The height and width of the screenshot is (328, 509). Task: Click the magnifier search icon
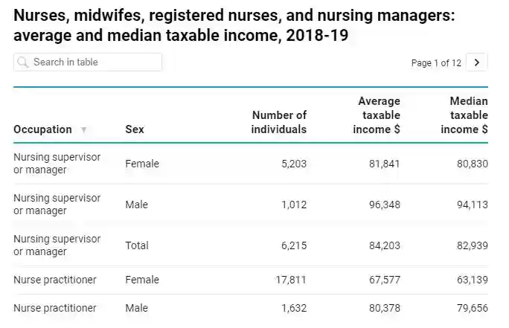(x=23, y=62)
